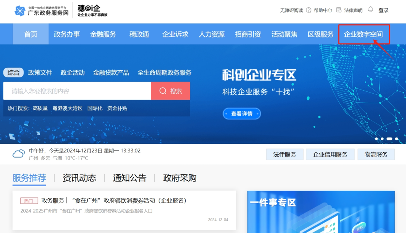Image resolution: width=406 pixels, height=233 pixels.
Task: Open the 活动聚焦 nav item
Action: click(284, 34)
